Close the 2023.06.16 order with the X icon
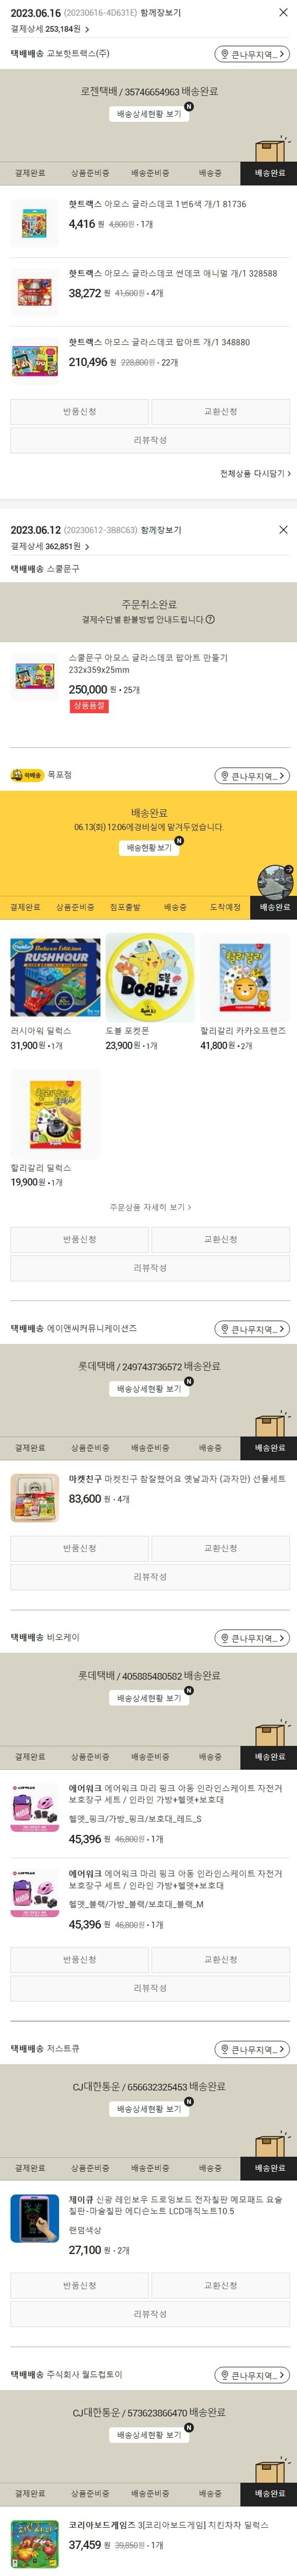 pos(283,13)
